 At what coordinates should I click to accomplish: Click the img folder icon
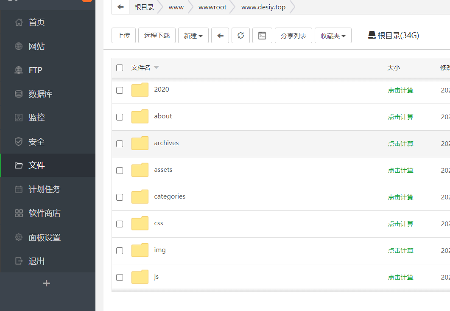[140, 250]
